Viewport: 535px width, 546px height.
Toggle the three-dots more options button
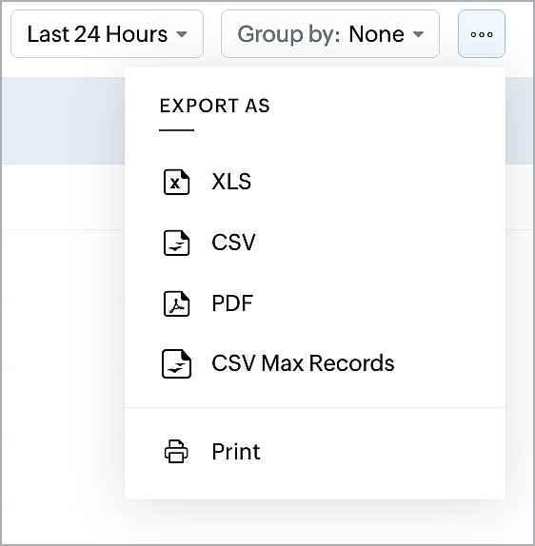tap(482, 34)
